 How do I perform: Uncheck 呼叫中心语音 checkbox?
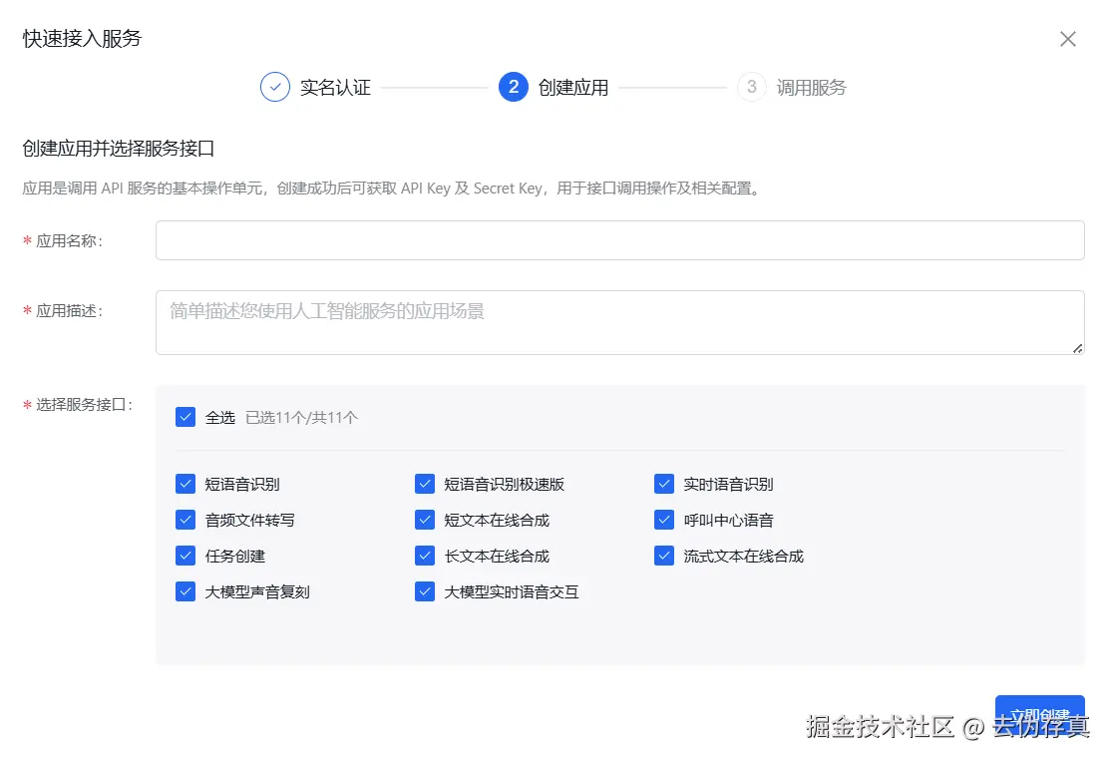(x=664, y=520)
